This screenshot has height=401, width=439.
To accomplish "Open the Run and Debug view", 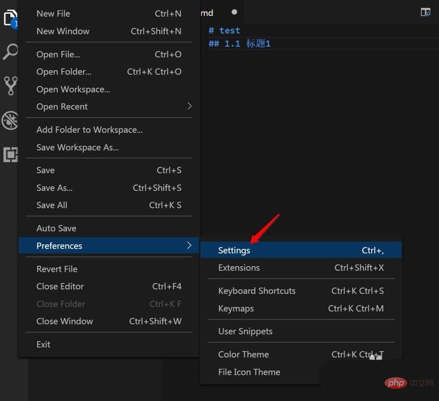I will point(10,121).
